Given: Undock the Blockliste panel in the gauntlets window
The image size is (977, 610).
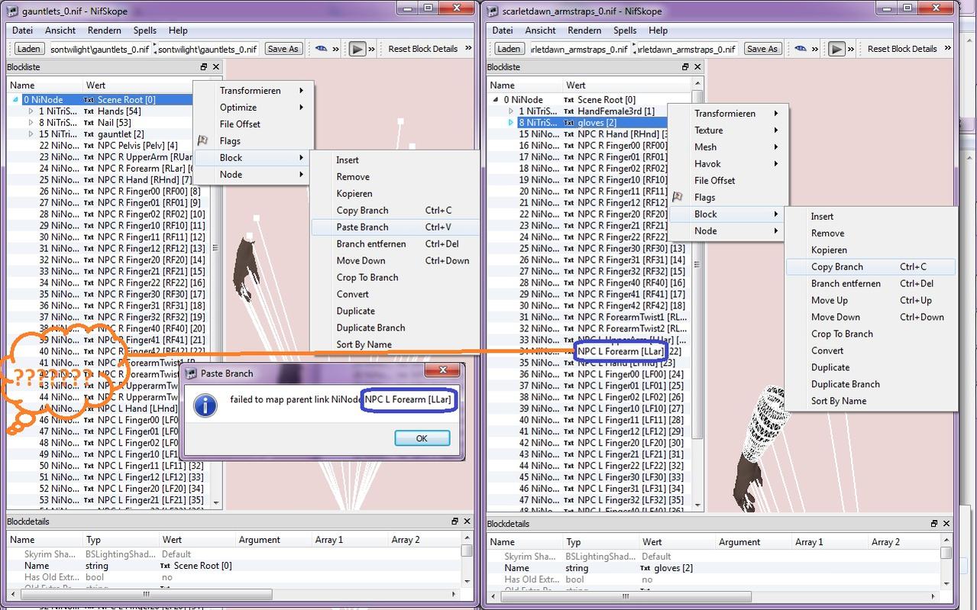Looking at the screenshot, I should pos(204,67).
